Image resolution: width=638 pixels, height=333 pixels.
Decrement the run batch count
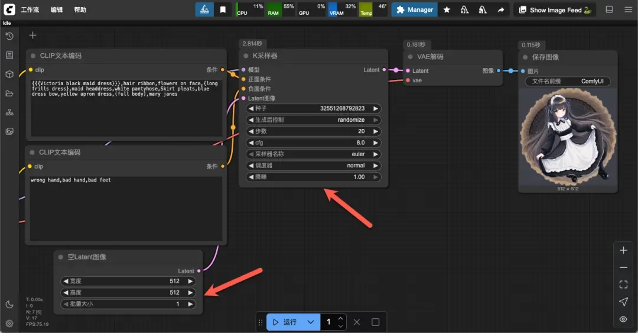(341, 326)
